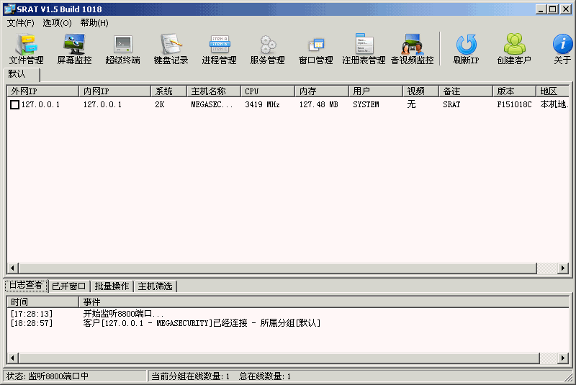Open the 选项(O) menu
Image resolution: width=576 pixels, height=385 pixels.
[57, 22]
